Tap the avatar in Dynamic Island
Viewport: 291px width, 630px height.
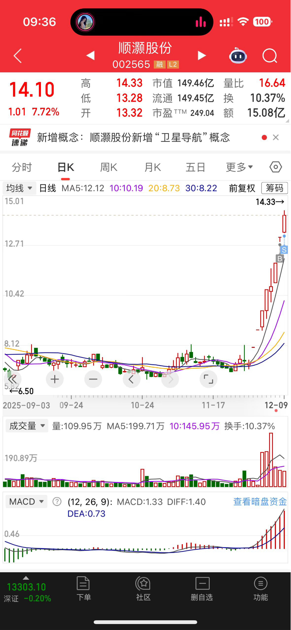(85, 22)
